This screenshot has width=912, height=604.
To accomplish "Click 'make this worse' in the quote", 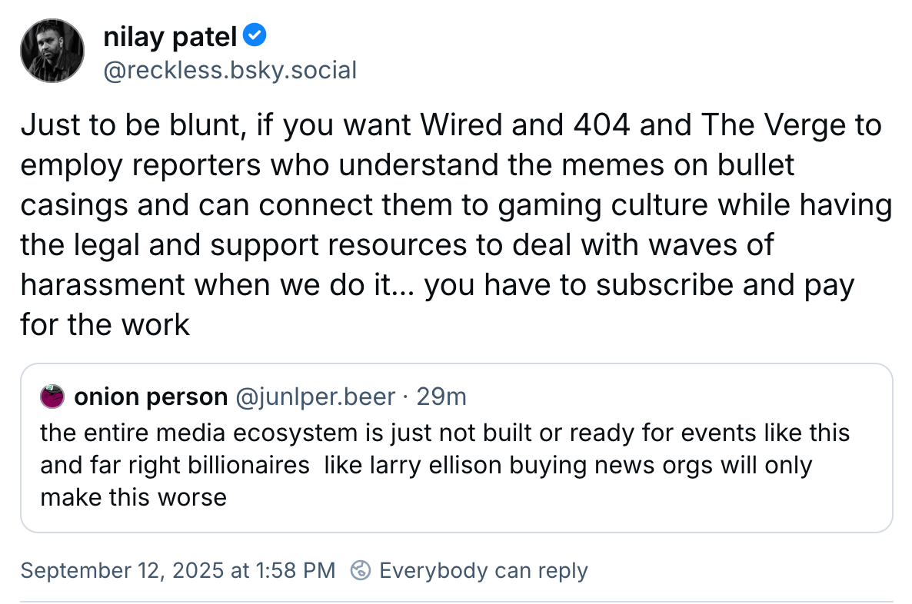I will click(133, 496).
